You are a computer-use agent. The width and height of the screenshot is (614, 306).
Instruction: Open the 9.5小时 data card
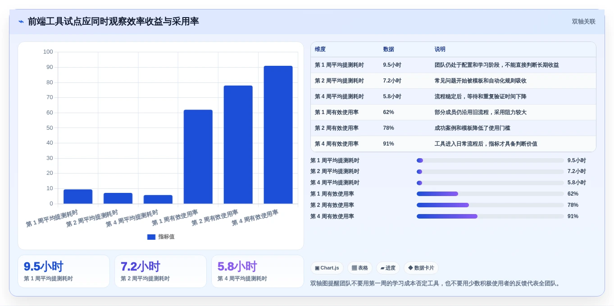tap(64, 271)
